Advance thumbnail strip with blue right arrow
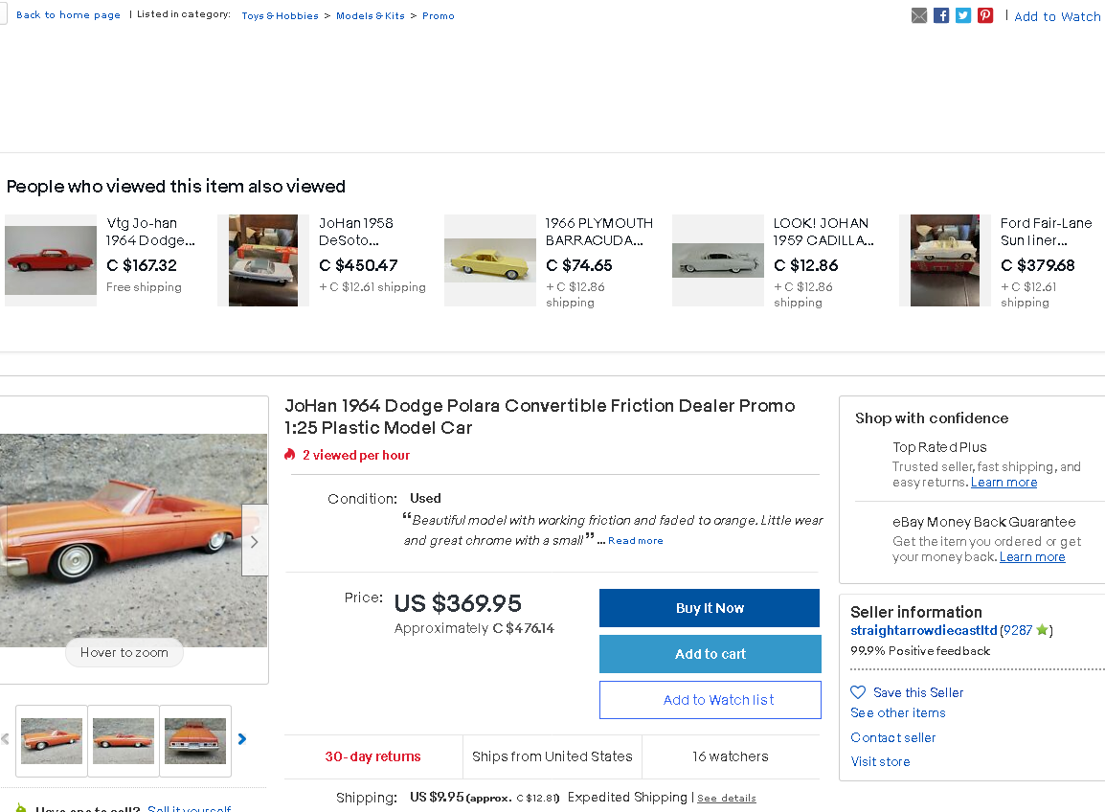Viewport: 1105px width, 812px height. [242, 738]
